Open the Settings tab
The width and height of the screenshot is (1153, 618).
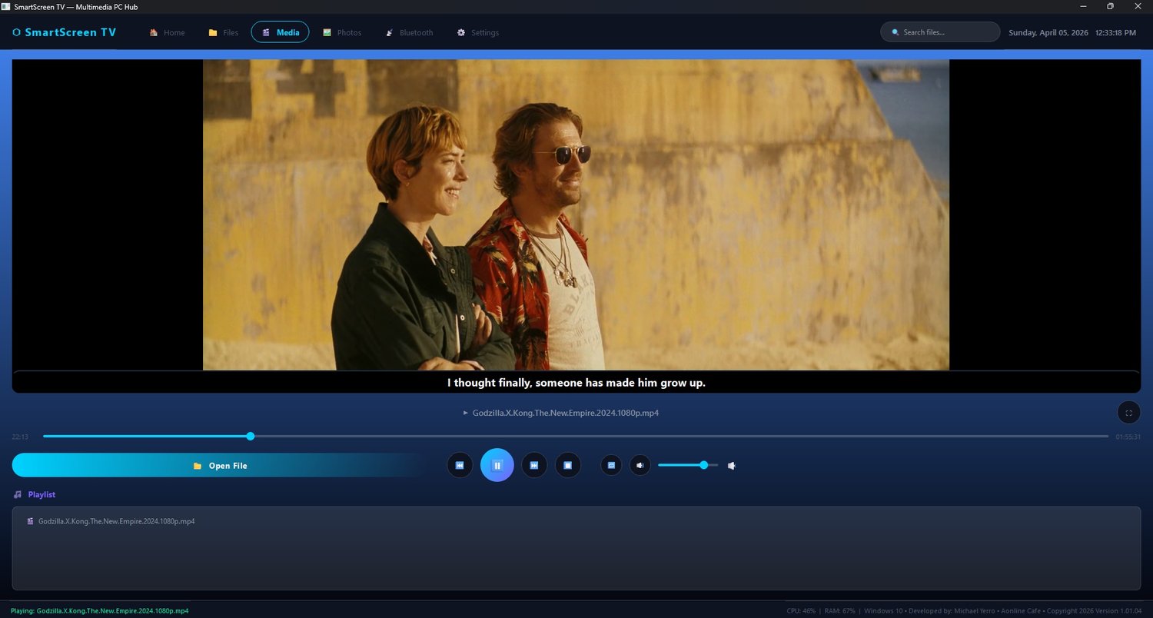click(478, 32)
